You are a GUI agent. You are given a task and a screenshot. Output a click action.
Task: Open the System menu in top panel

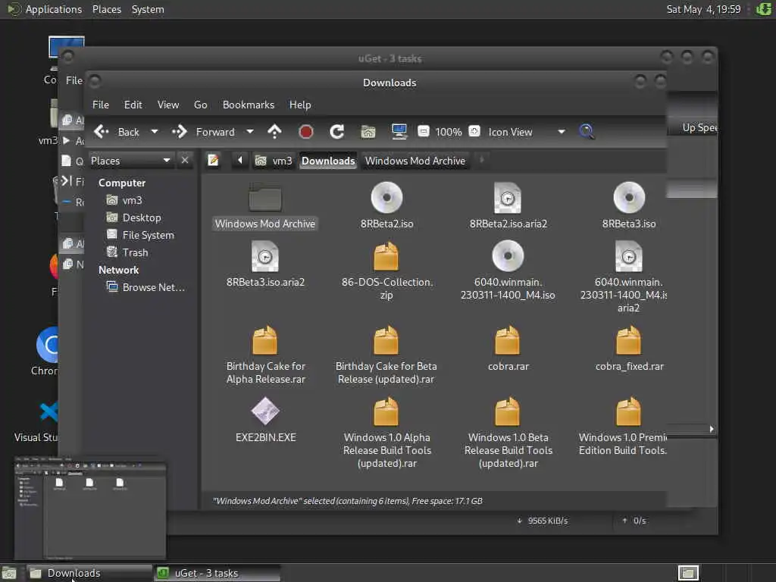click(148, 9)
